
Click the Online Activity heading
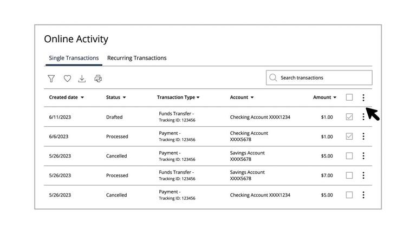pyautogui.click(x=76, y=39)
